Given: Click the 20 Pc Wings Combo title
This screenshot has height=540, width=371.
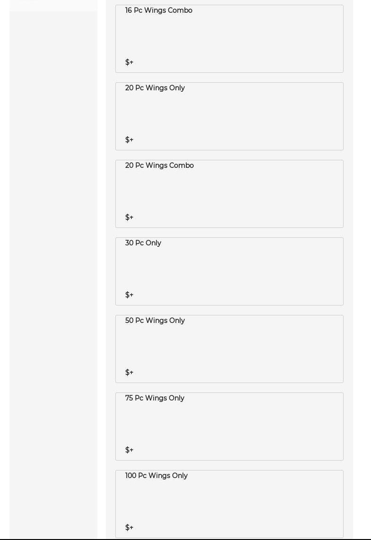Looking at the screenshot, I should pos(159,165).
